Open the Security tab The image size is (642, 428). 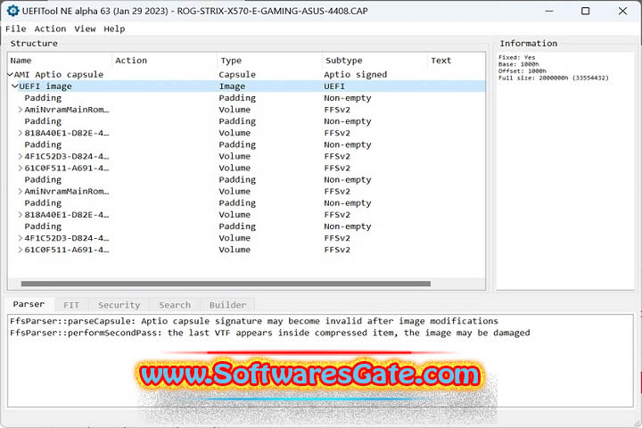click(119, 305)
